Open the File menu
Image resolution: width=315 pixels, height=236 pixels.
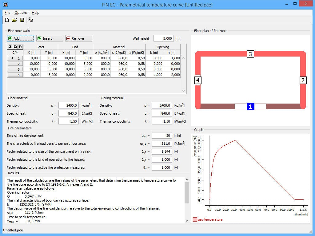click(7, 13)
